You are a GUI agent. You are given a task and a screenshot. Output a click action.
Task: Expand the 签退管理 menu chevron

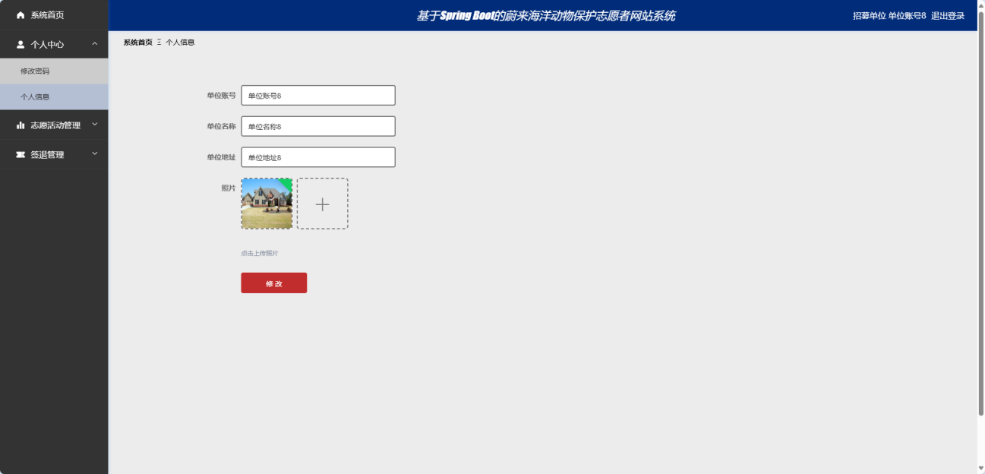tap(94, 154)
